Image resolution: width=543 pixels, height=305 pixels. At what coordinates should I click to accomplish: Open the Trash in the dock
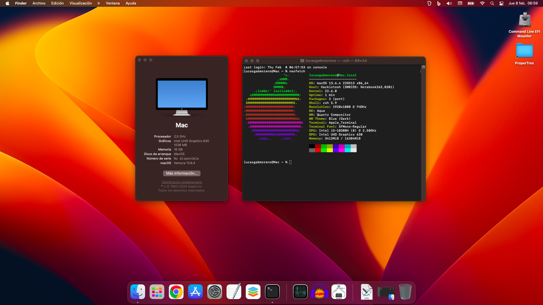[405, 292]
